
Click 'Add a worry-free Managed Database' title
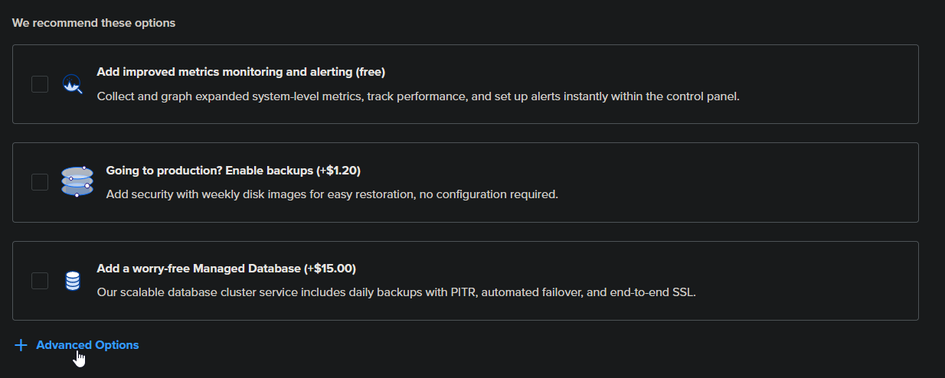pos(199,269)
